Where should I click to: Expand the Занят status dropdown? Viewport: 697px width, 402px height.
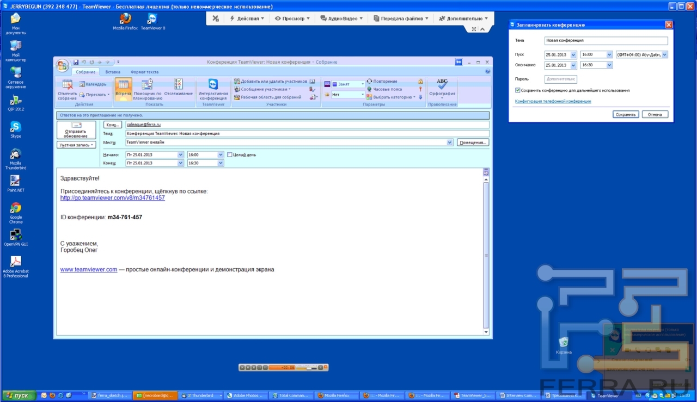(x=363, y=84)
